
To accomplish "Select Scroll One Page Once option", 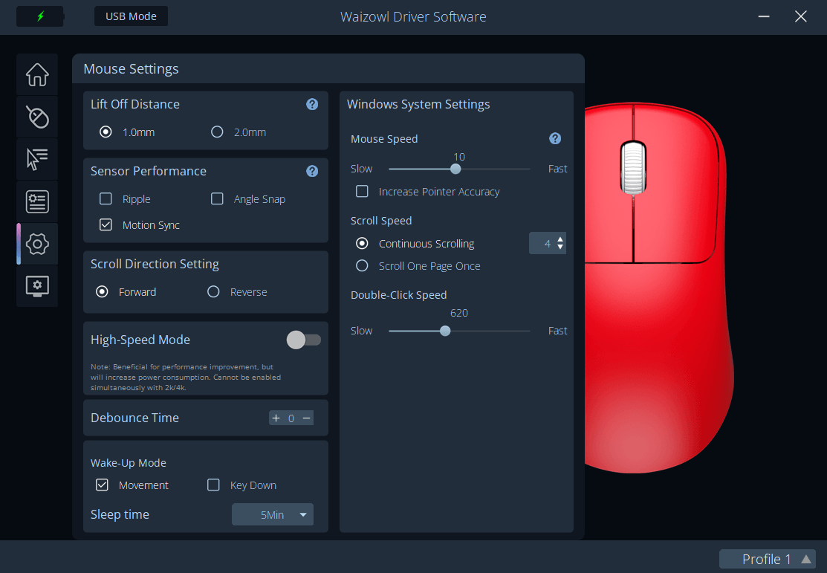I will [362, 265].
